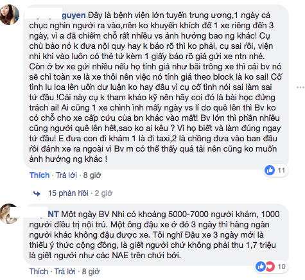The height and width of the screenshot is (280, 305).
Task: Click the 2 giờ replies timestamp
Action: click(103, 193)
